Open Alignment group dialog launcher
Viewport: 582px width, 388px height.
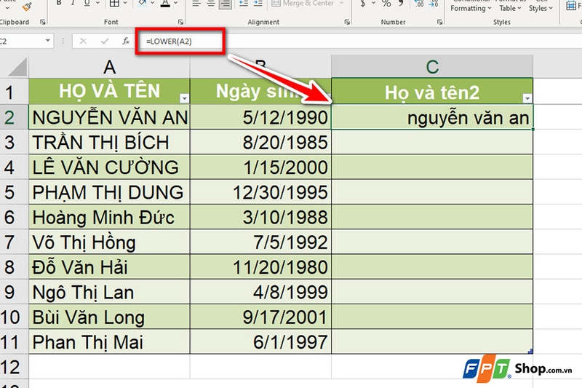tap(347, 23)
